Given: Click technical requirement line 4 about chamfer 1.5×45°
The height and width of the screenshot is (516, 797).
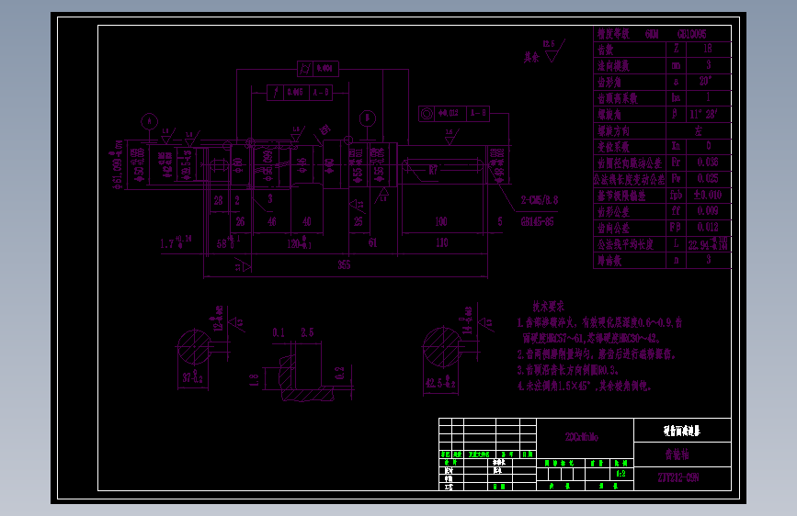Looking at the screenshot, I should [x=584, y=386].
